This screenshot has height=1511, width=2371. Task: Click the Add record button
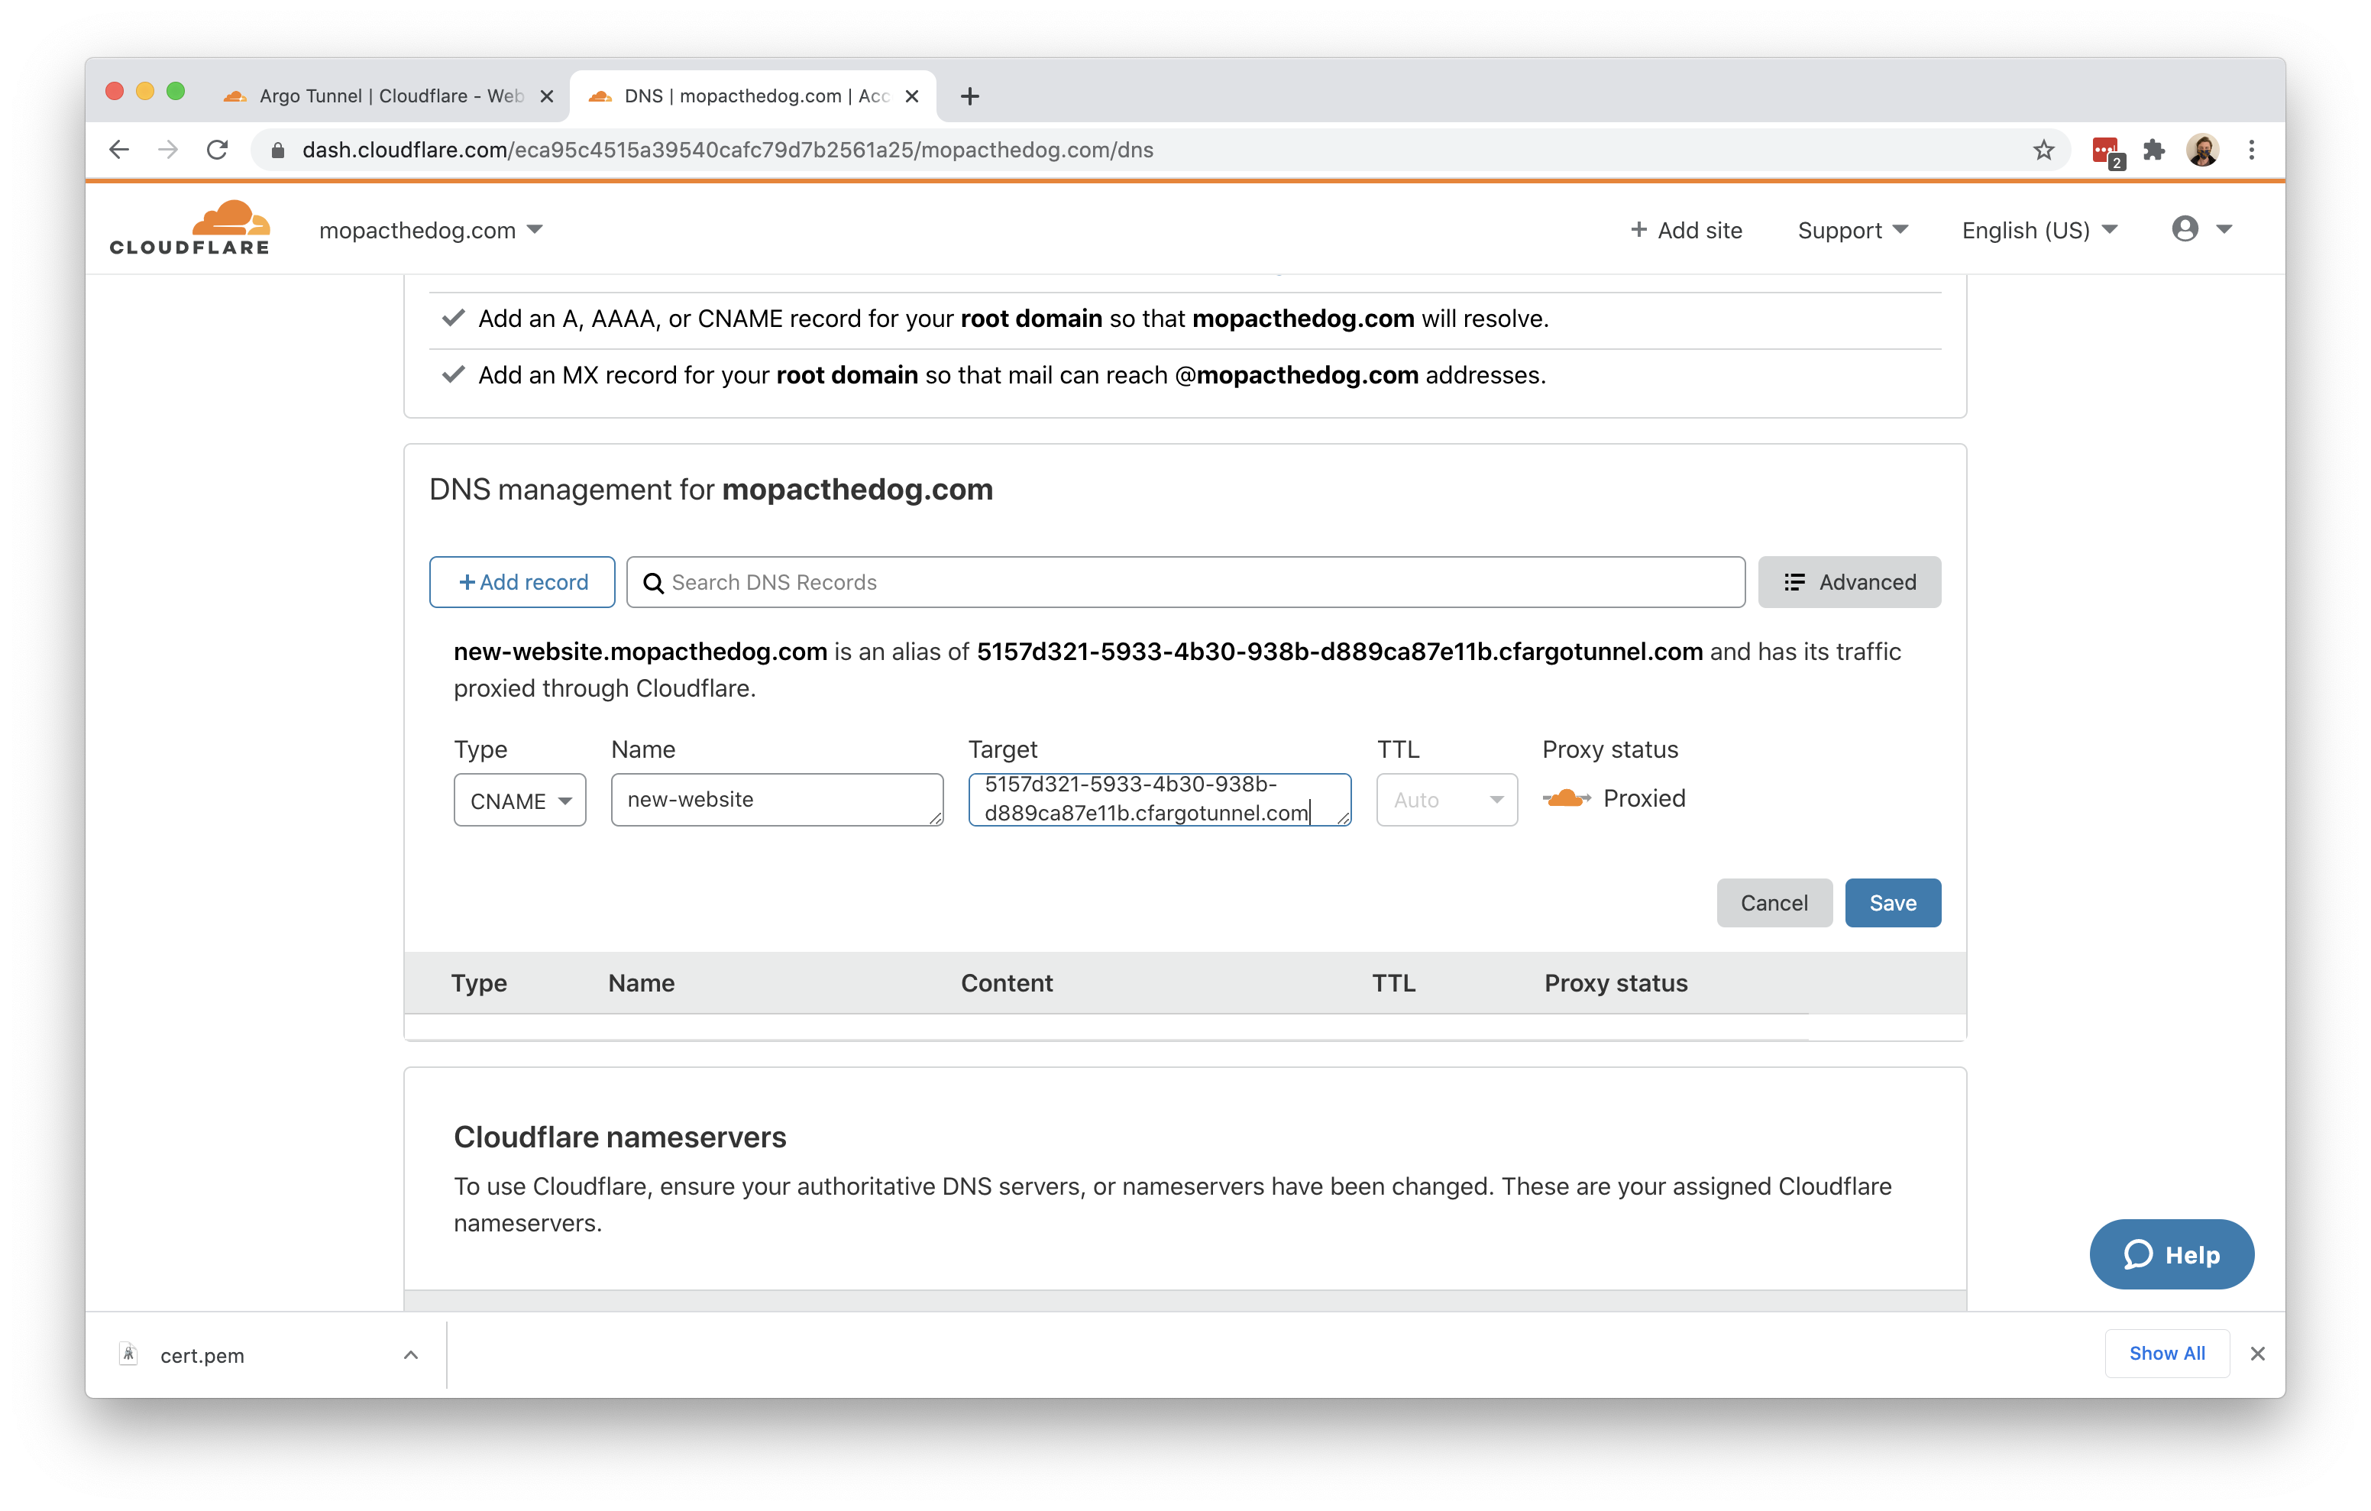tap(522, 581)
